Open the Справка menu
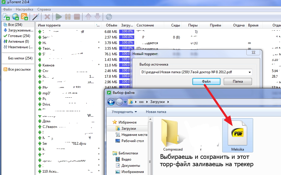The image size is (281, 175). (x=44, y=9)
